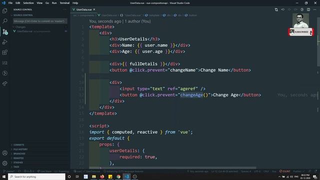Viewport: 320px width, 180px height.
Task: Open the Extensions view
Action: pyautogui.click(x=4, y=52)
